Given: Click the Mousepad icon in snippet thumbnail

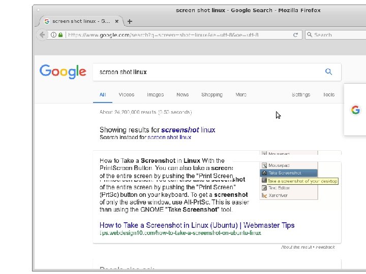Looking at the screenshot, I should (264, 165).
